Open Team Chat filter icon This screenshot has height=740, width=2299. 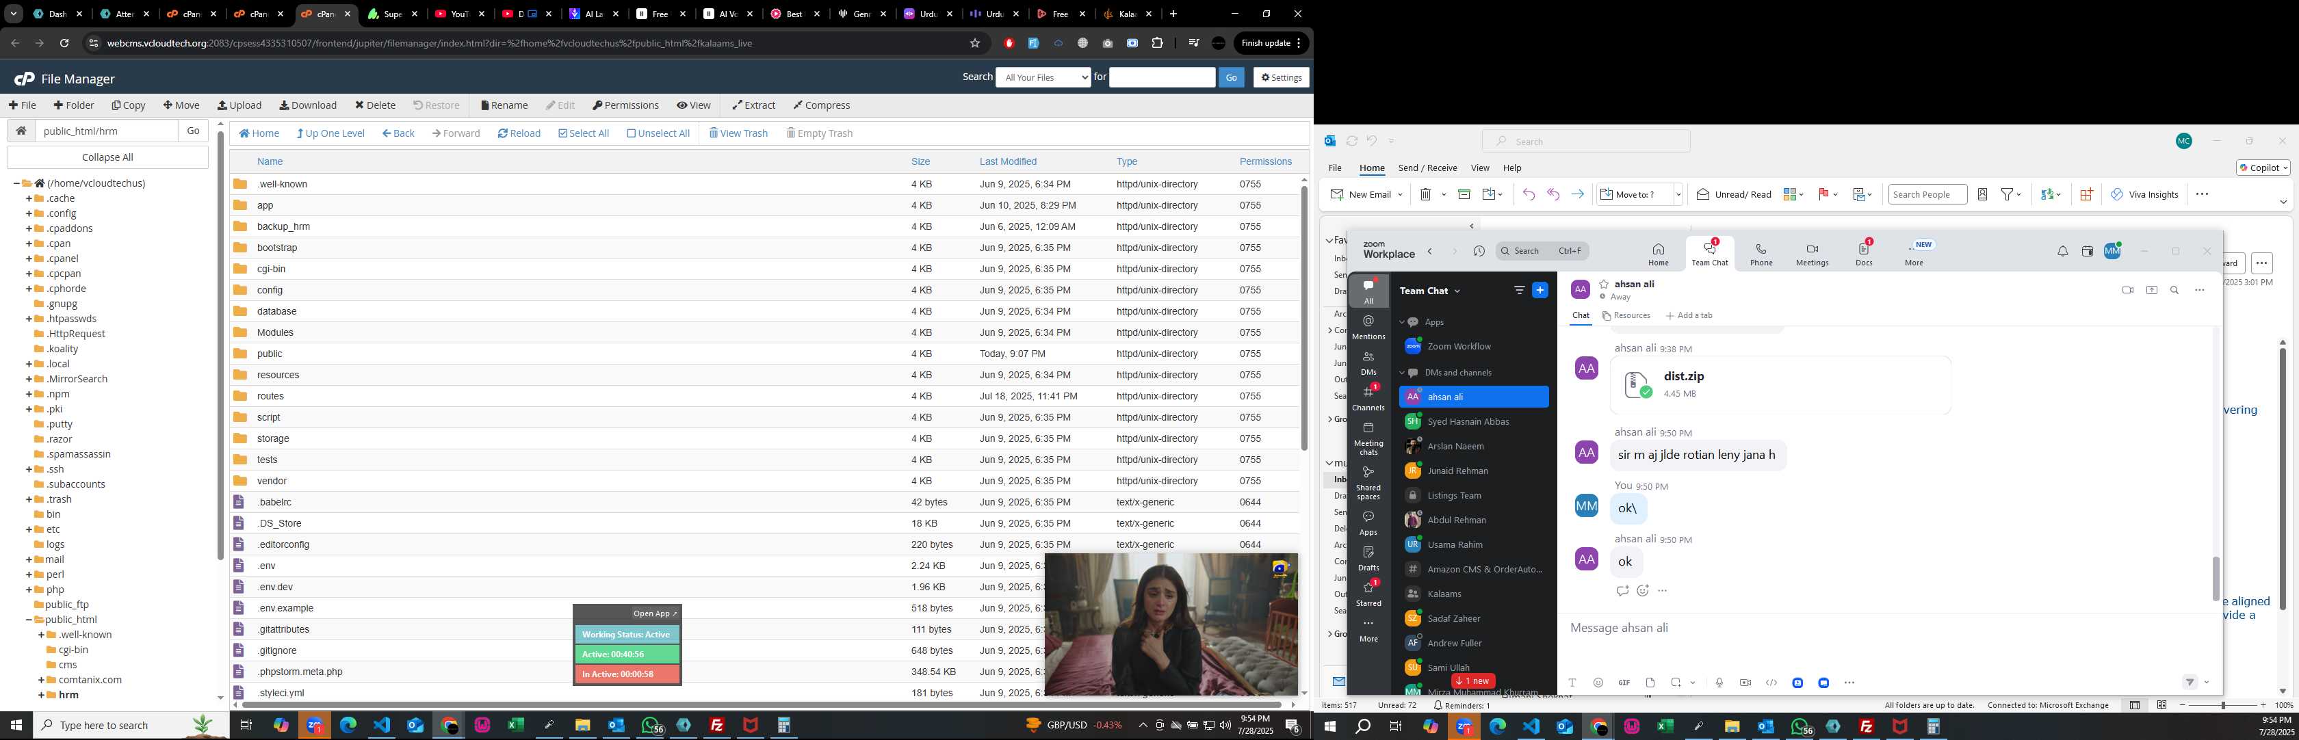(x=1519, y=290)
